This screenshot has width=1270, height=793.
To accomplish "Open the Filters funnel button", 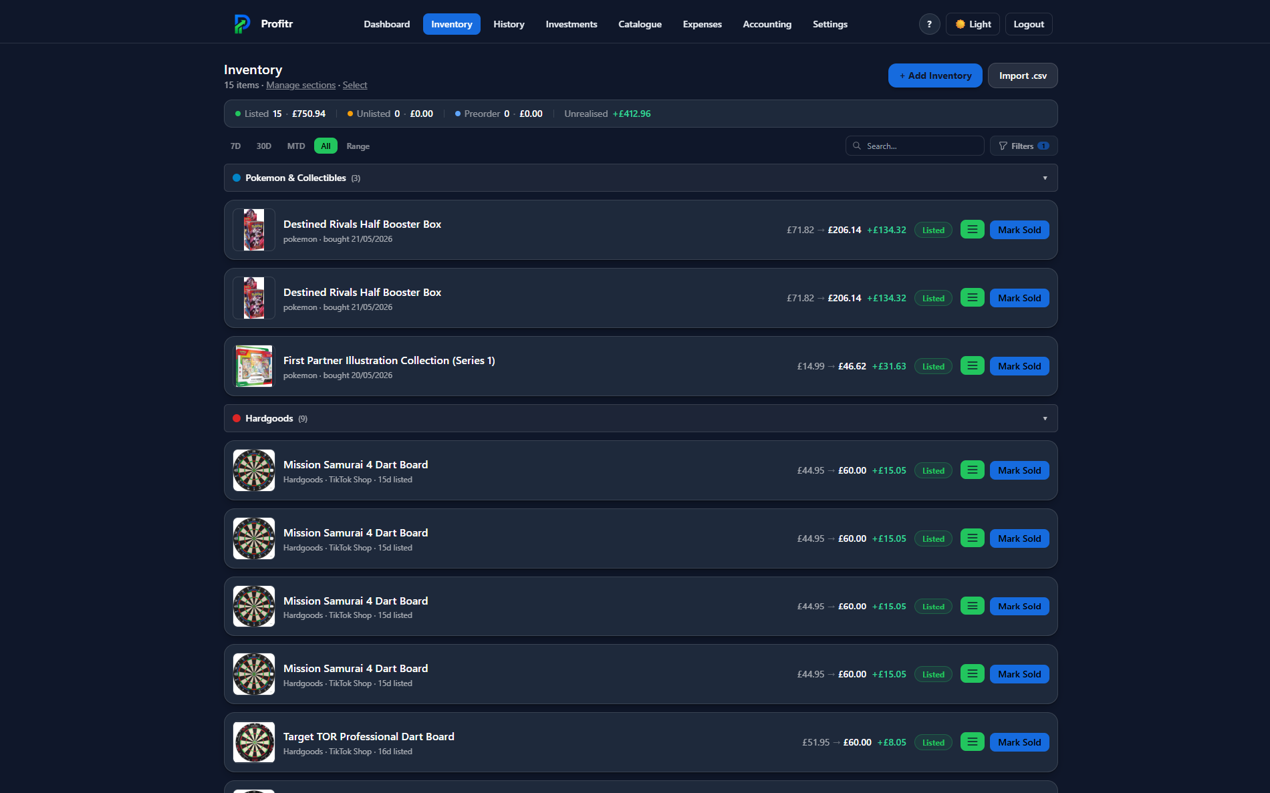I will (x=1023, y=146).
